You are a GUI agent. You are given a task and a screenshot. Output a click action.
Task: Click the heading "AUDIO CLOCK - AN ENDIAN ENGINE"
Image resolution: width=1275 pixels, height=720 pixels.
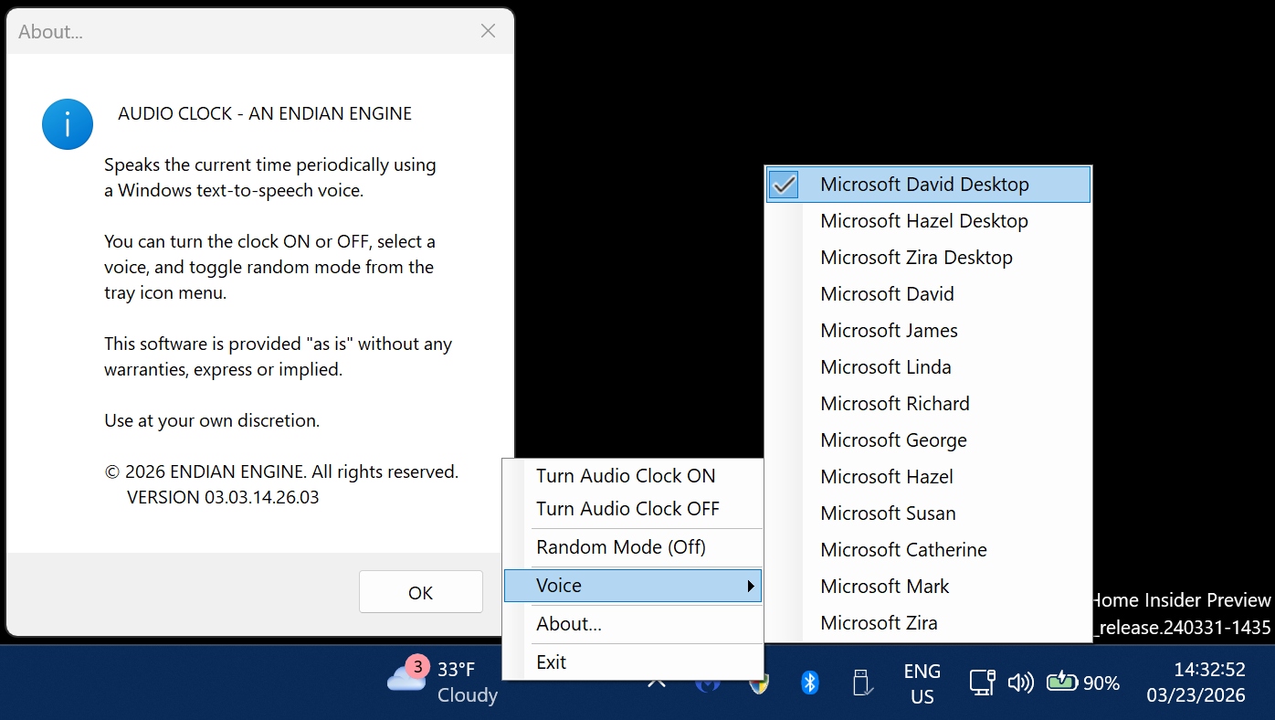tap(265, 114)
